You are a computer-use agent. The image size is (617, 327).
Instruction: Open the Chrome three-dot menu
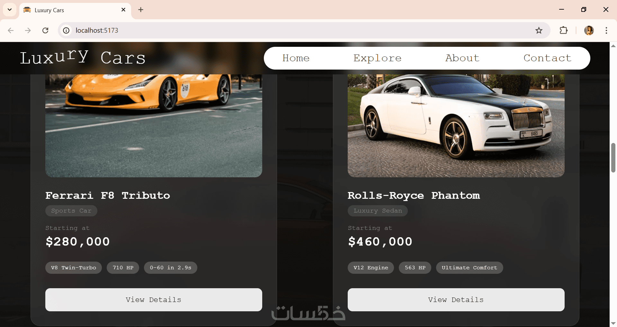pyautogui.click(x=606, y=30)
